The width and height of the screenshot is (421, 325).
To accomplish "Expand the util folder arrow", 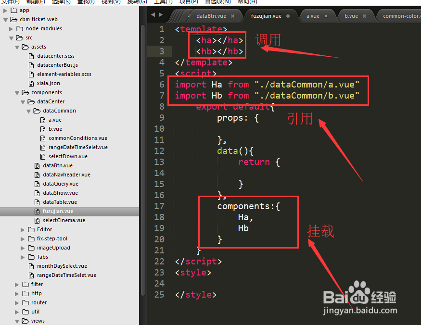I will [17, 312].
